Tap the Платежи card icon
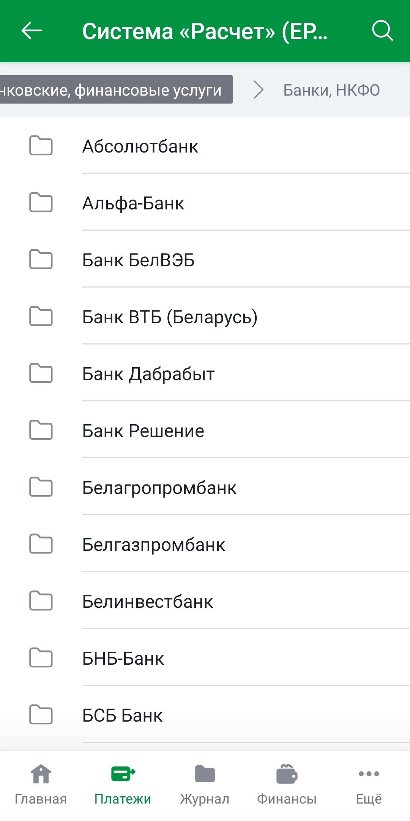410x821 pixels. pyautogui.click(x=123, y=774)
